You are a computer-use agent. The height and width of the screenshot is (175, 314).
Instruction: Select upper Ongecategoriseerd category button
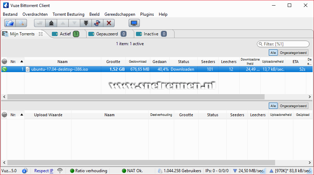pyautogui.click(x=293, y=53)
